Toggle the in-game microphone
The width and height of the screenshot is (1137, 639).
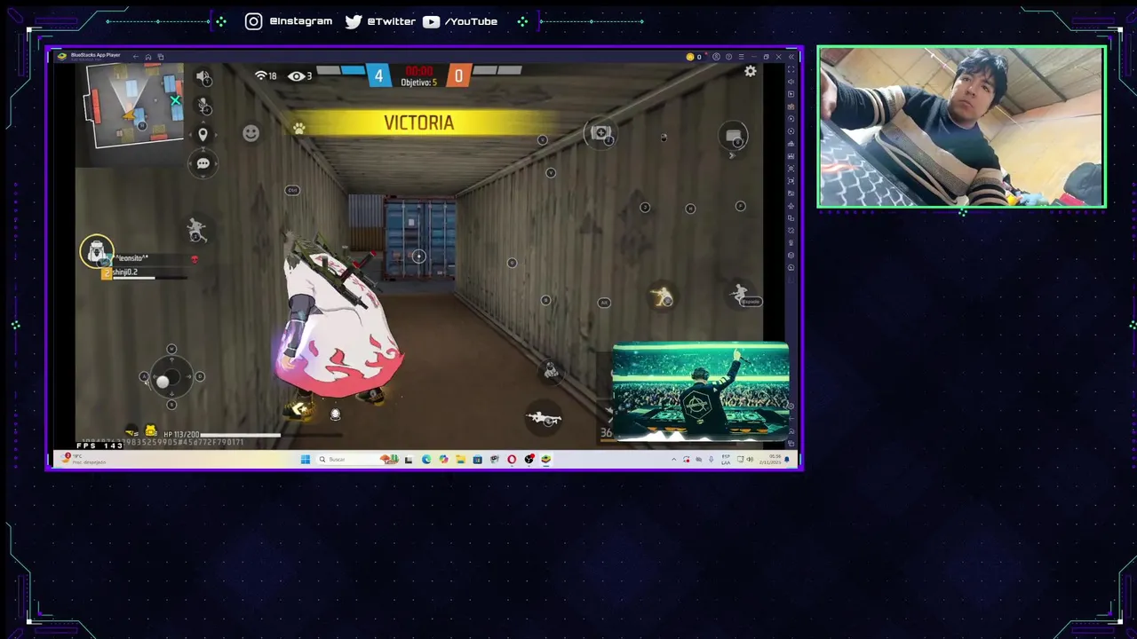click(x=203, y=106)
